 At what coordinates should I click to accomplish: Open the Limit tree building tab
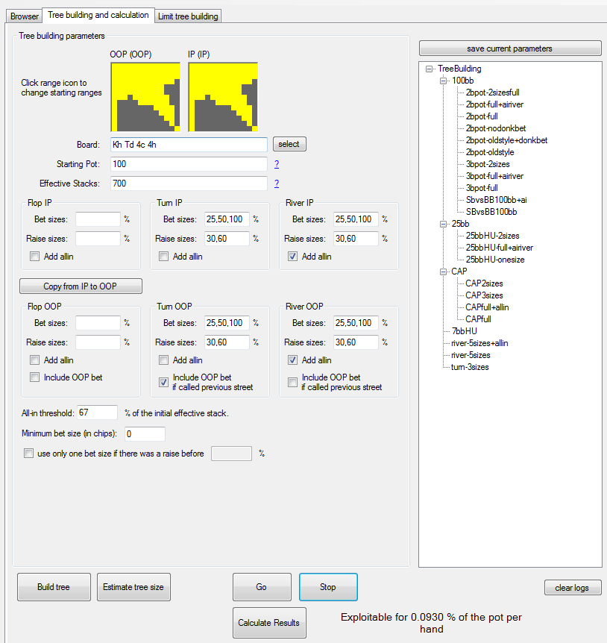(x=188, y=16)
